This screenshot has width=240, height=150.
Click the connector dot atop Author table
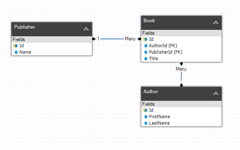(181, 85)
